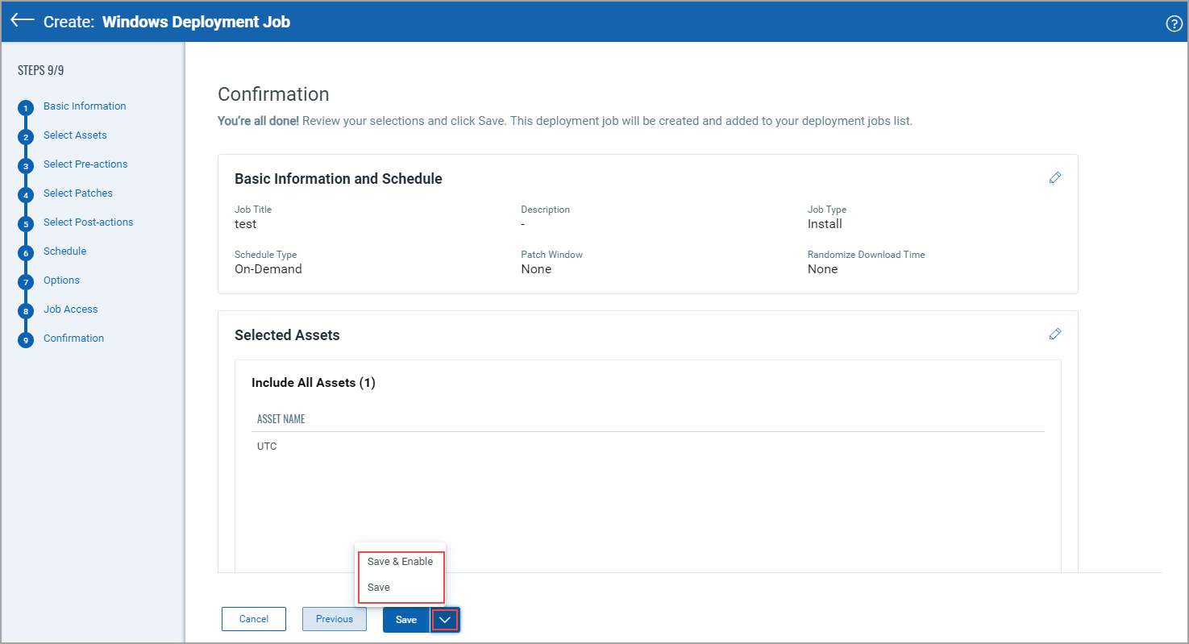Click the On-Demand schedule type value
This screenshot has height=644, width=1189.
268,269
